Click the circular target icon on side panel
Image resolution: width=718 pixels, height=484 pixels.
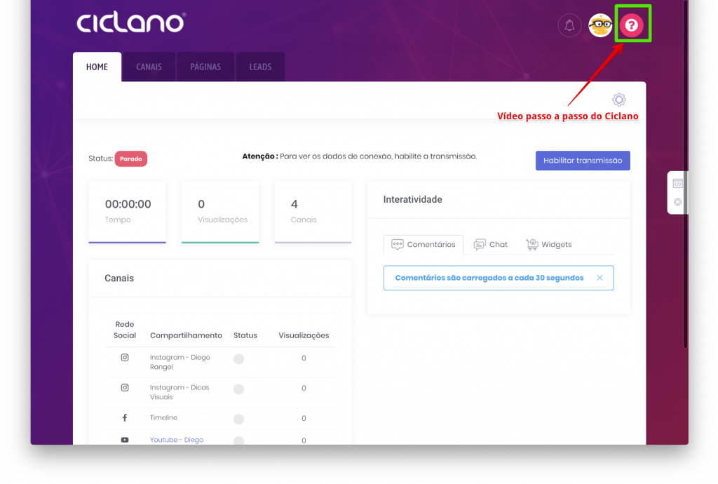(677, 202)
